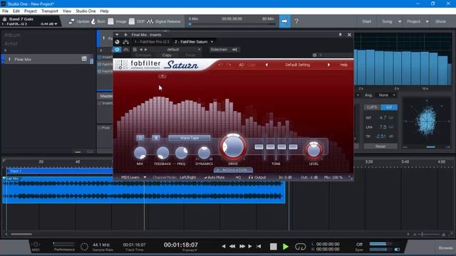The width and height of the screenshot is (456, 256).
Task: Select the LUFS meter mode
Action: point(372,107)
